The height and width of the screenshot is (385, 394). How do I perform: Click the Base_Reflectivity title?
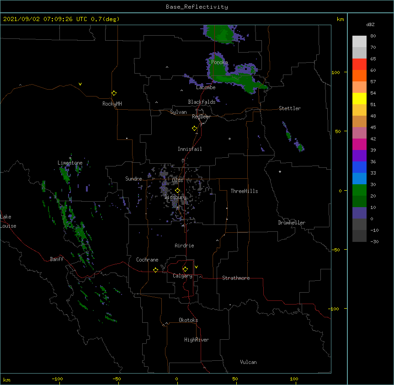coord(197,7)
